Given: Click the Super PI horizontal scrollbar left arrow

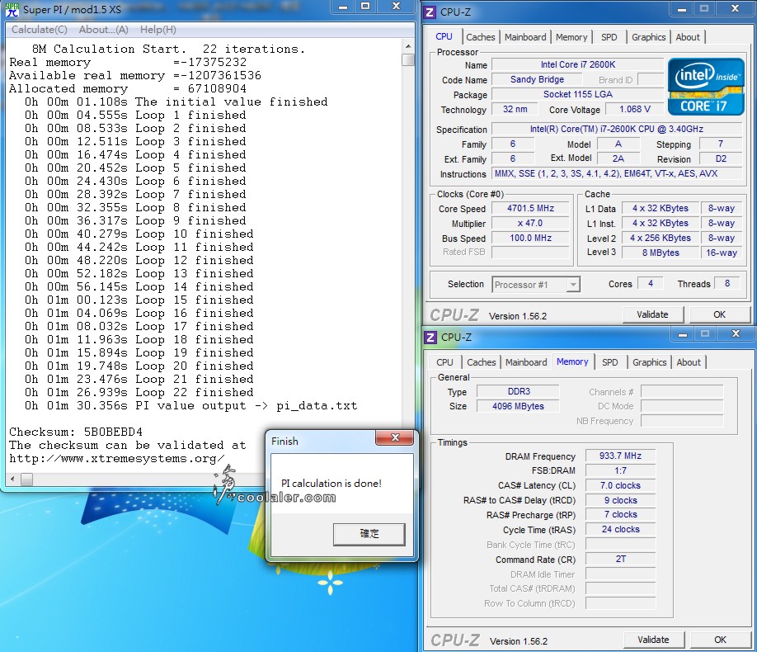Looking at the screenshot, I should pos(12,480).
